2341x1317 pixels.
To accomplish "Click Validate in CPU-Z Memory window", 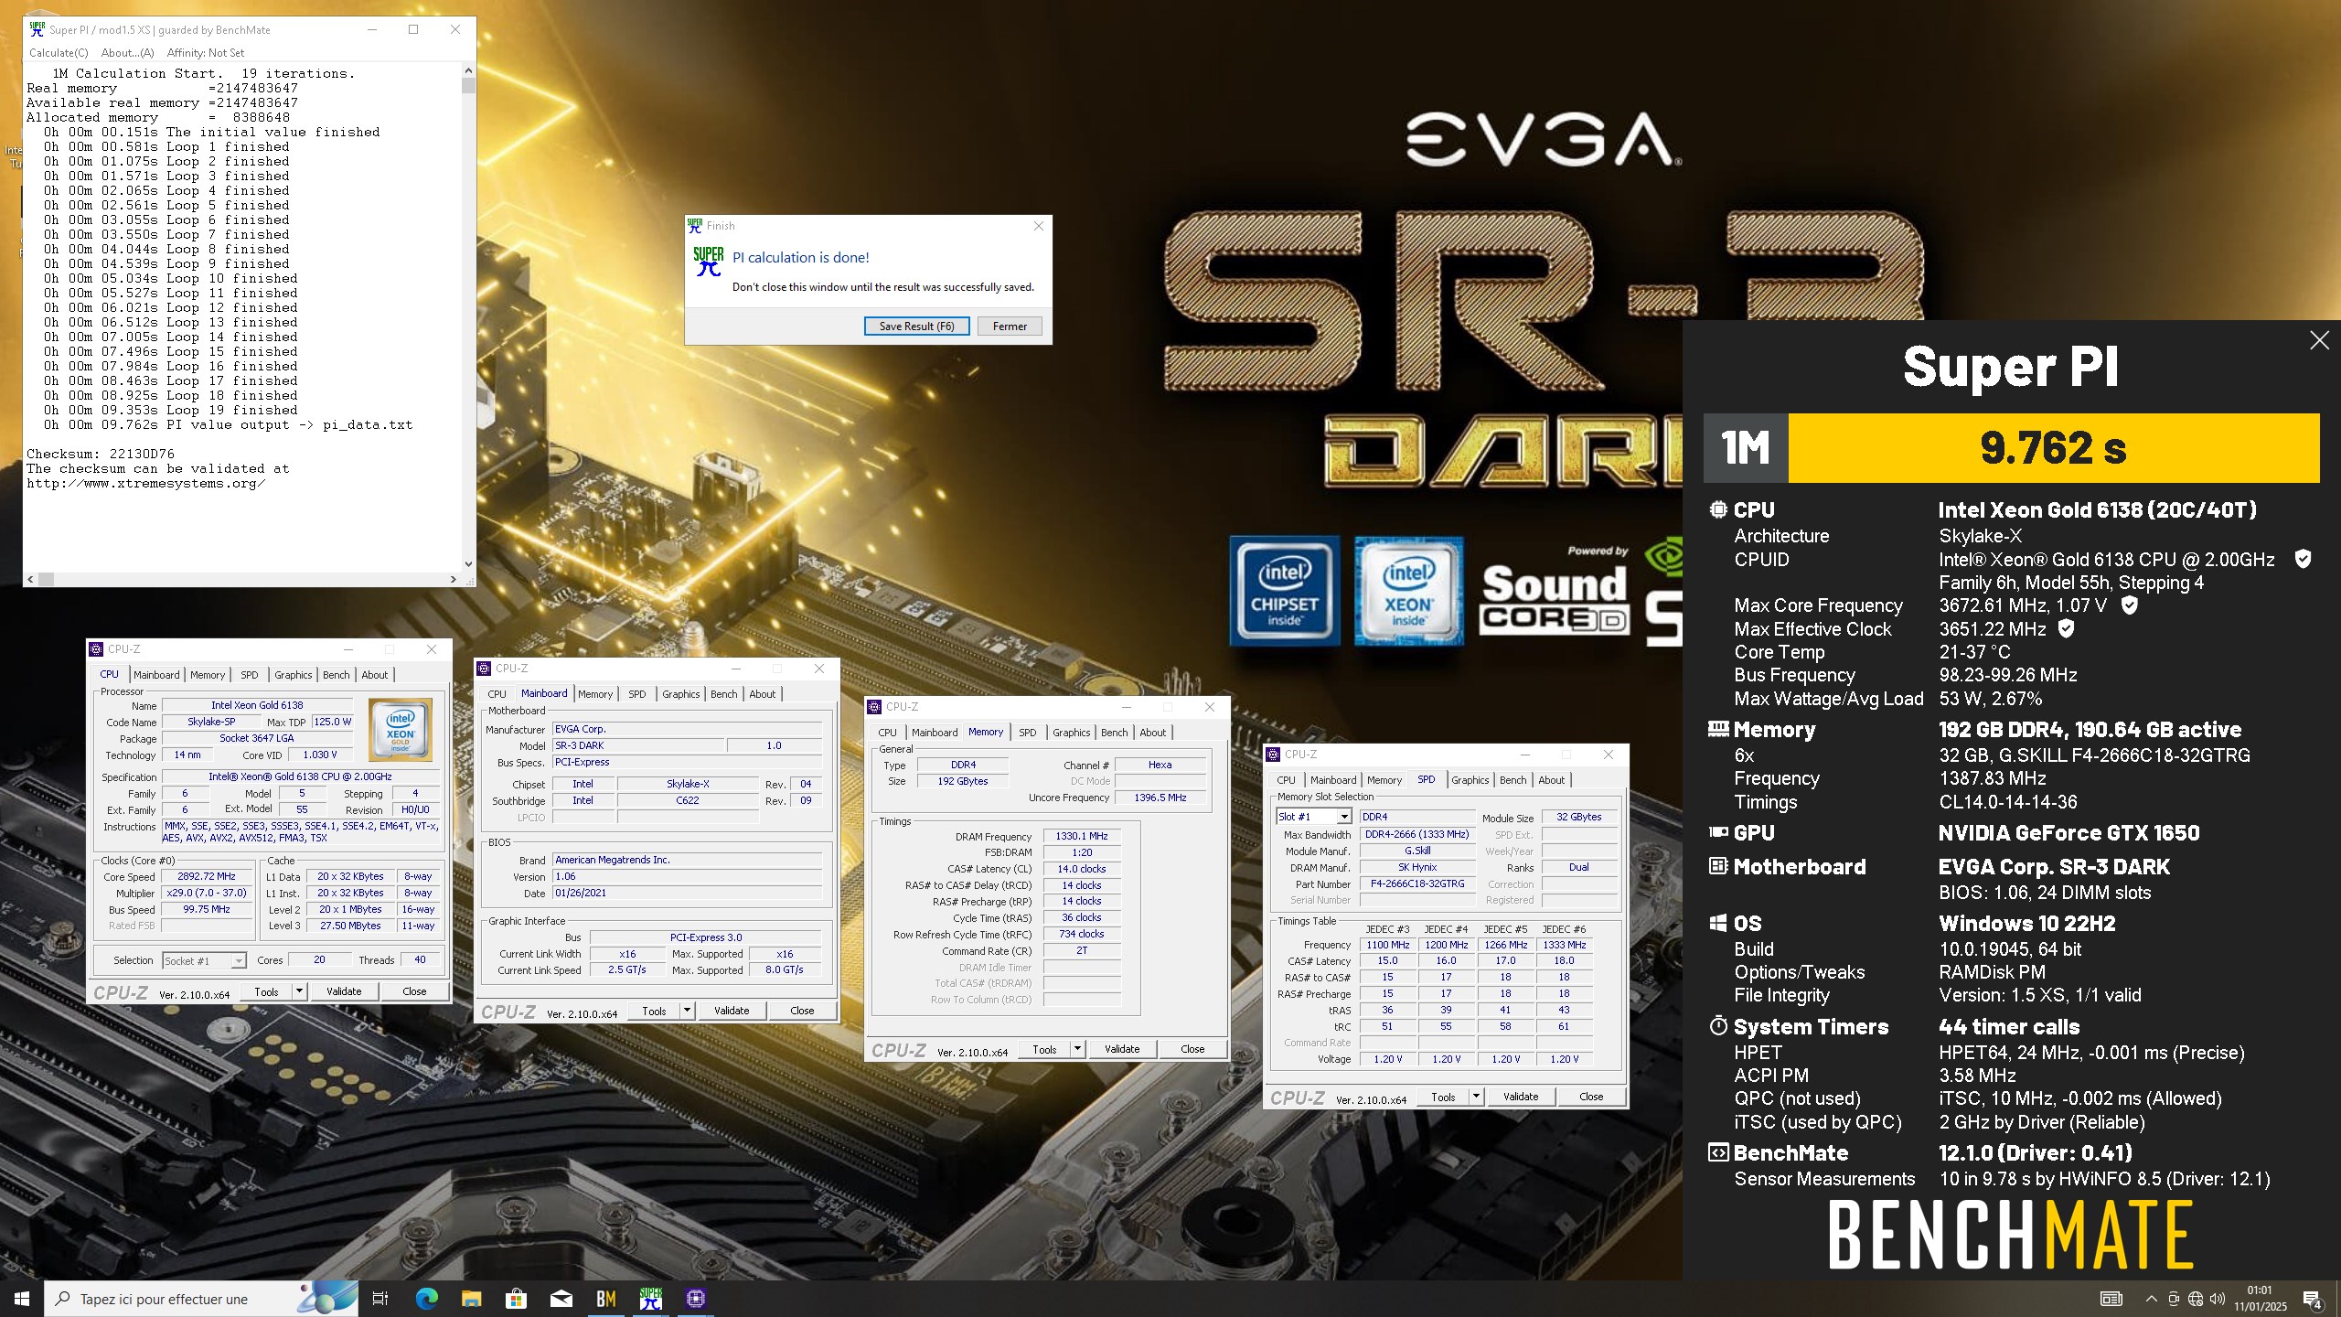I will (1122, 1049).
